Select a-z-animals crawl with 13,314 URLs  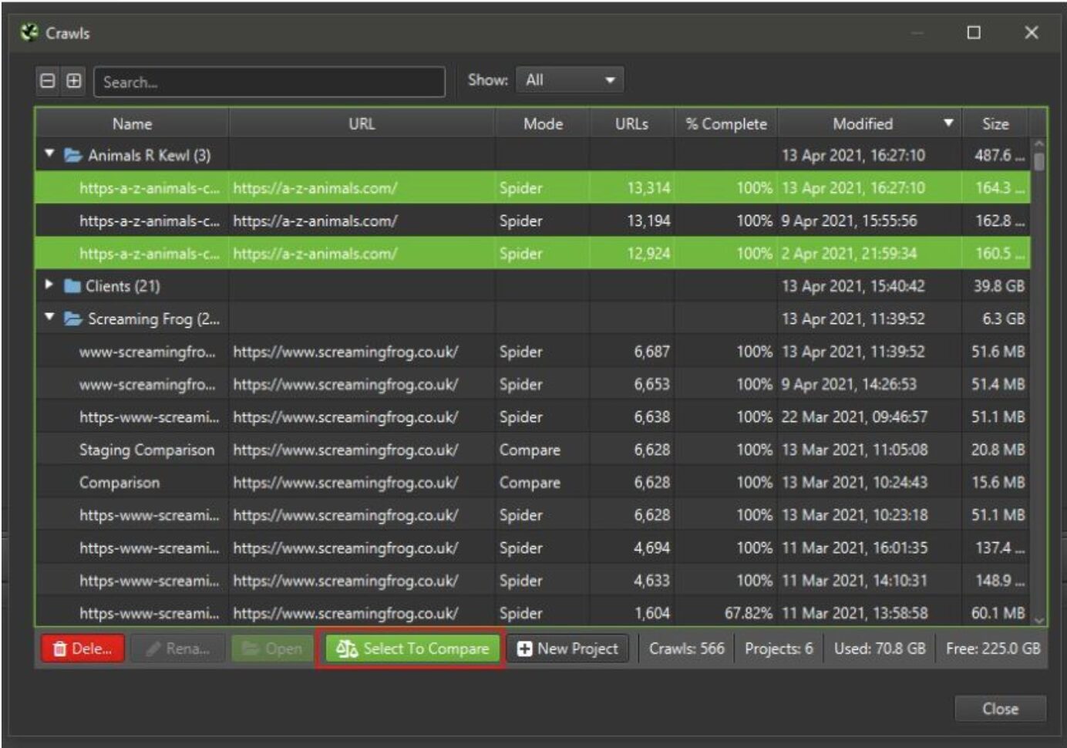click(x=533, y=187)
